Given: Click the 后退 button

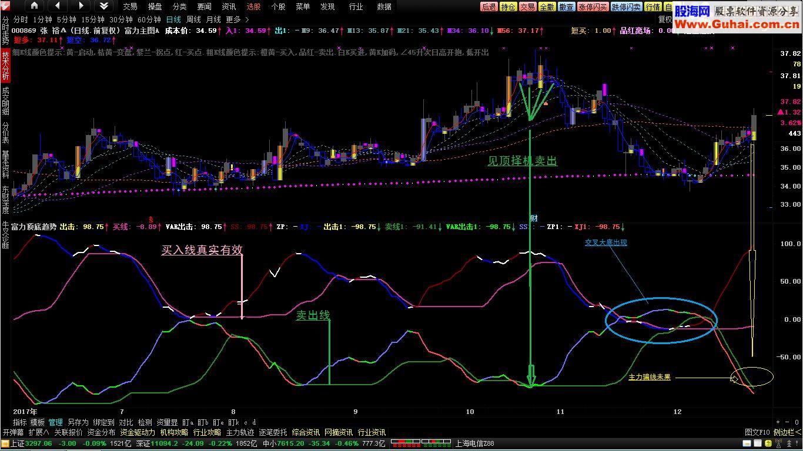Looking at the screenshot, I should pyautogui.click(x=489, y=6).
